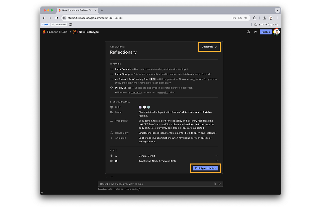321x208 pixels.
Task: Click the Typography icon in Style Guidelines
Action: (111, 121)
